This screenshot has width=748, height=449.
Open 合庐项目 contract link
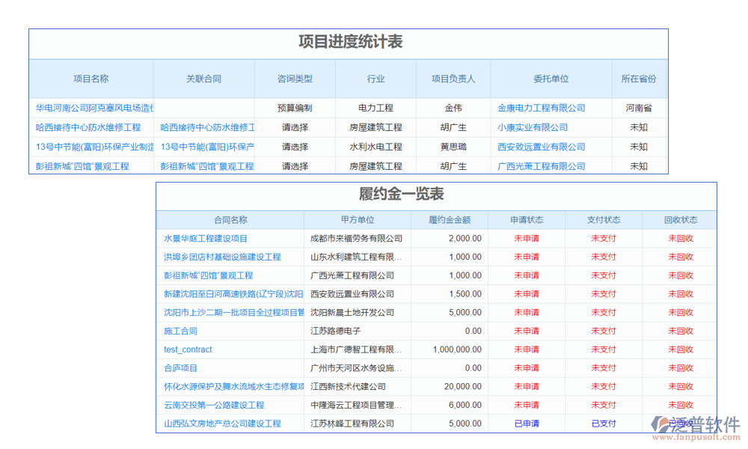(182, 368)
